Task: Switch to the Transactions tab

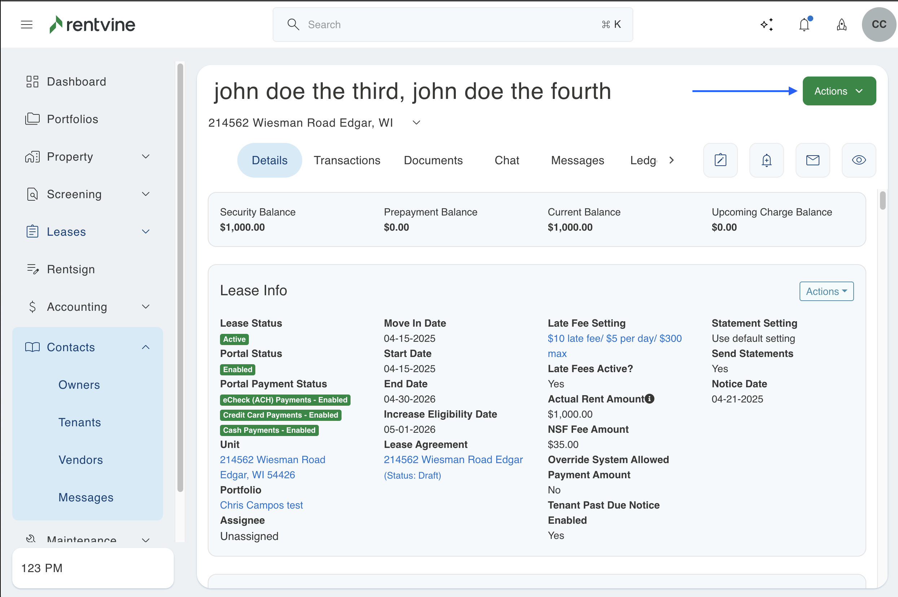Action: point(347,160)
